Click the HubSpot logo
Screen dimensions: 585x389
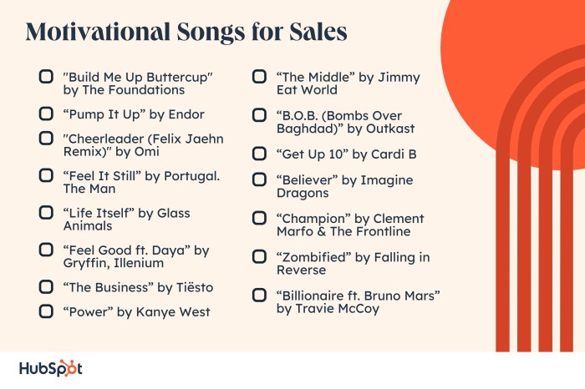click(x=51, y=368)
